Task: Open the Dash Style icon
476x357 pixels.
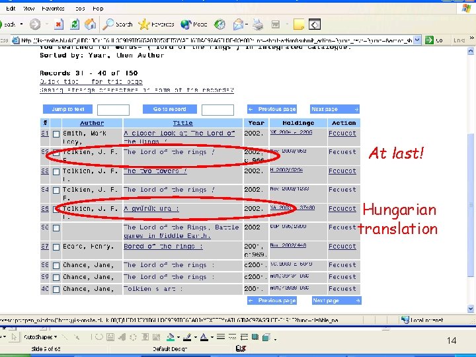Action: click(232, 337)
